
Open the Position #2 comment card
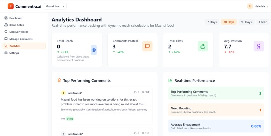[x=105, y=132]
